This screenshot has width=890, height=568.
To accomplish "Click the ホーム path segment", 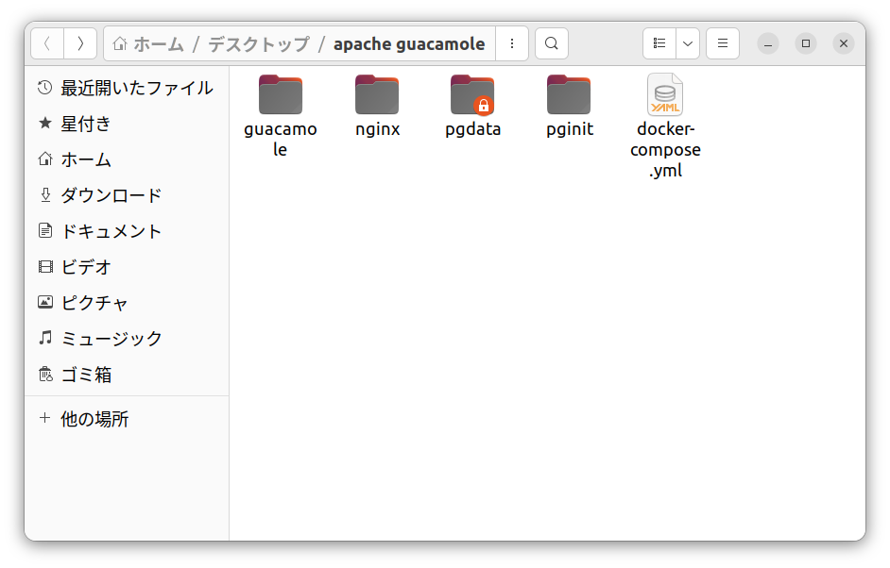I will pyautogui.click(x=148, y=43).
